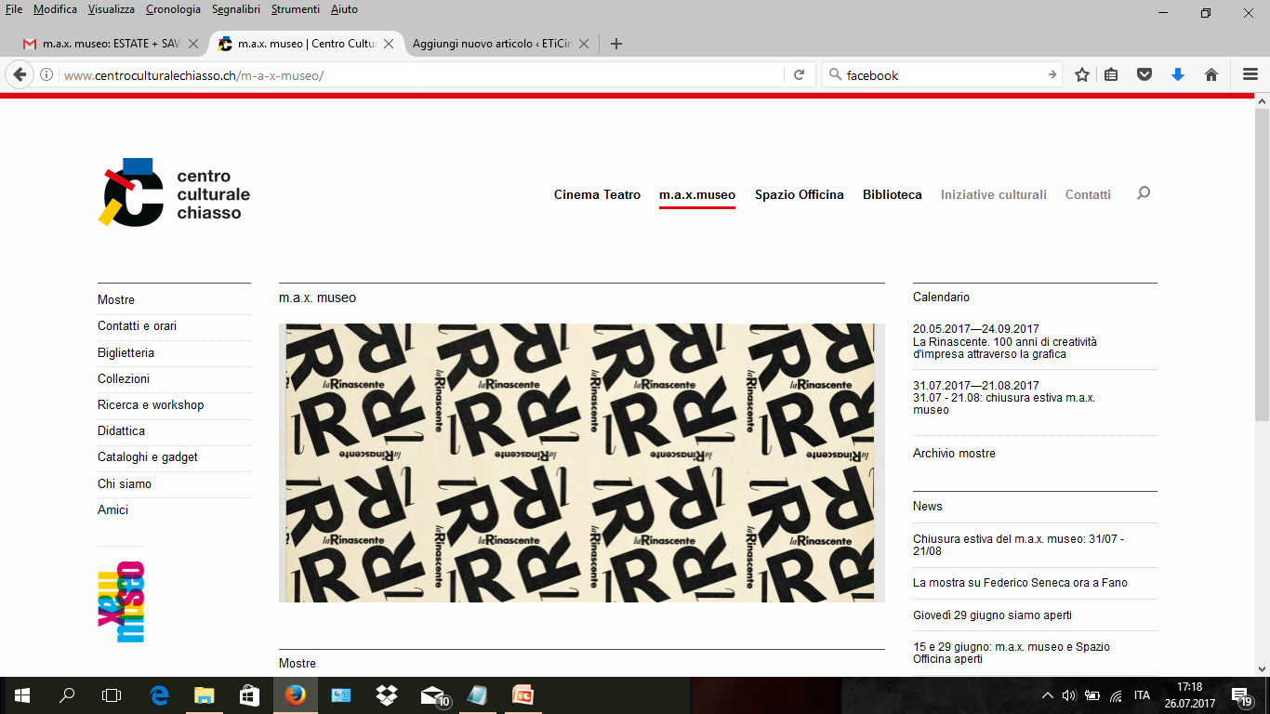
Task: Open the Visualizza menu
Action: pyautogui.click(x=112, y=9)
